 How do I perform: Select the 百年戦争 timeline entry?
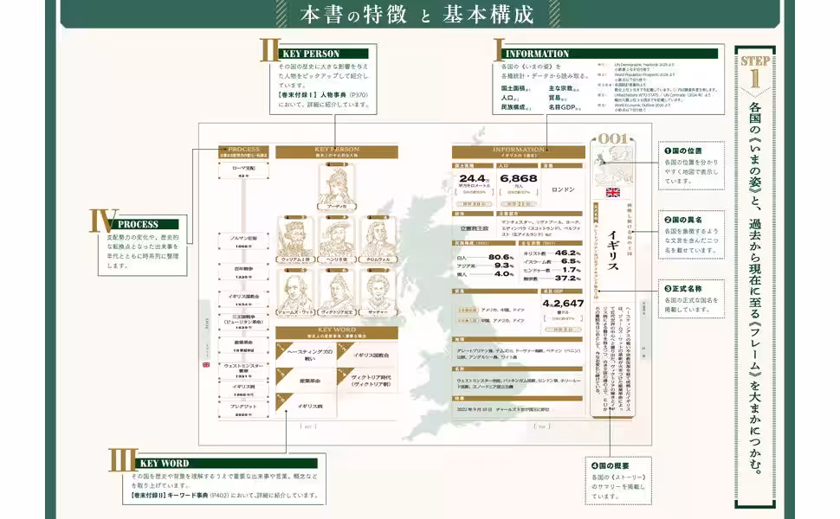[243, 272]
